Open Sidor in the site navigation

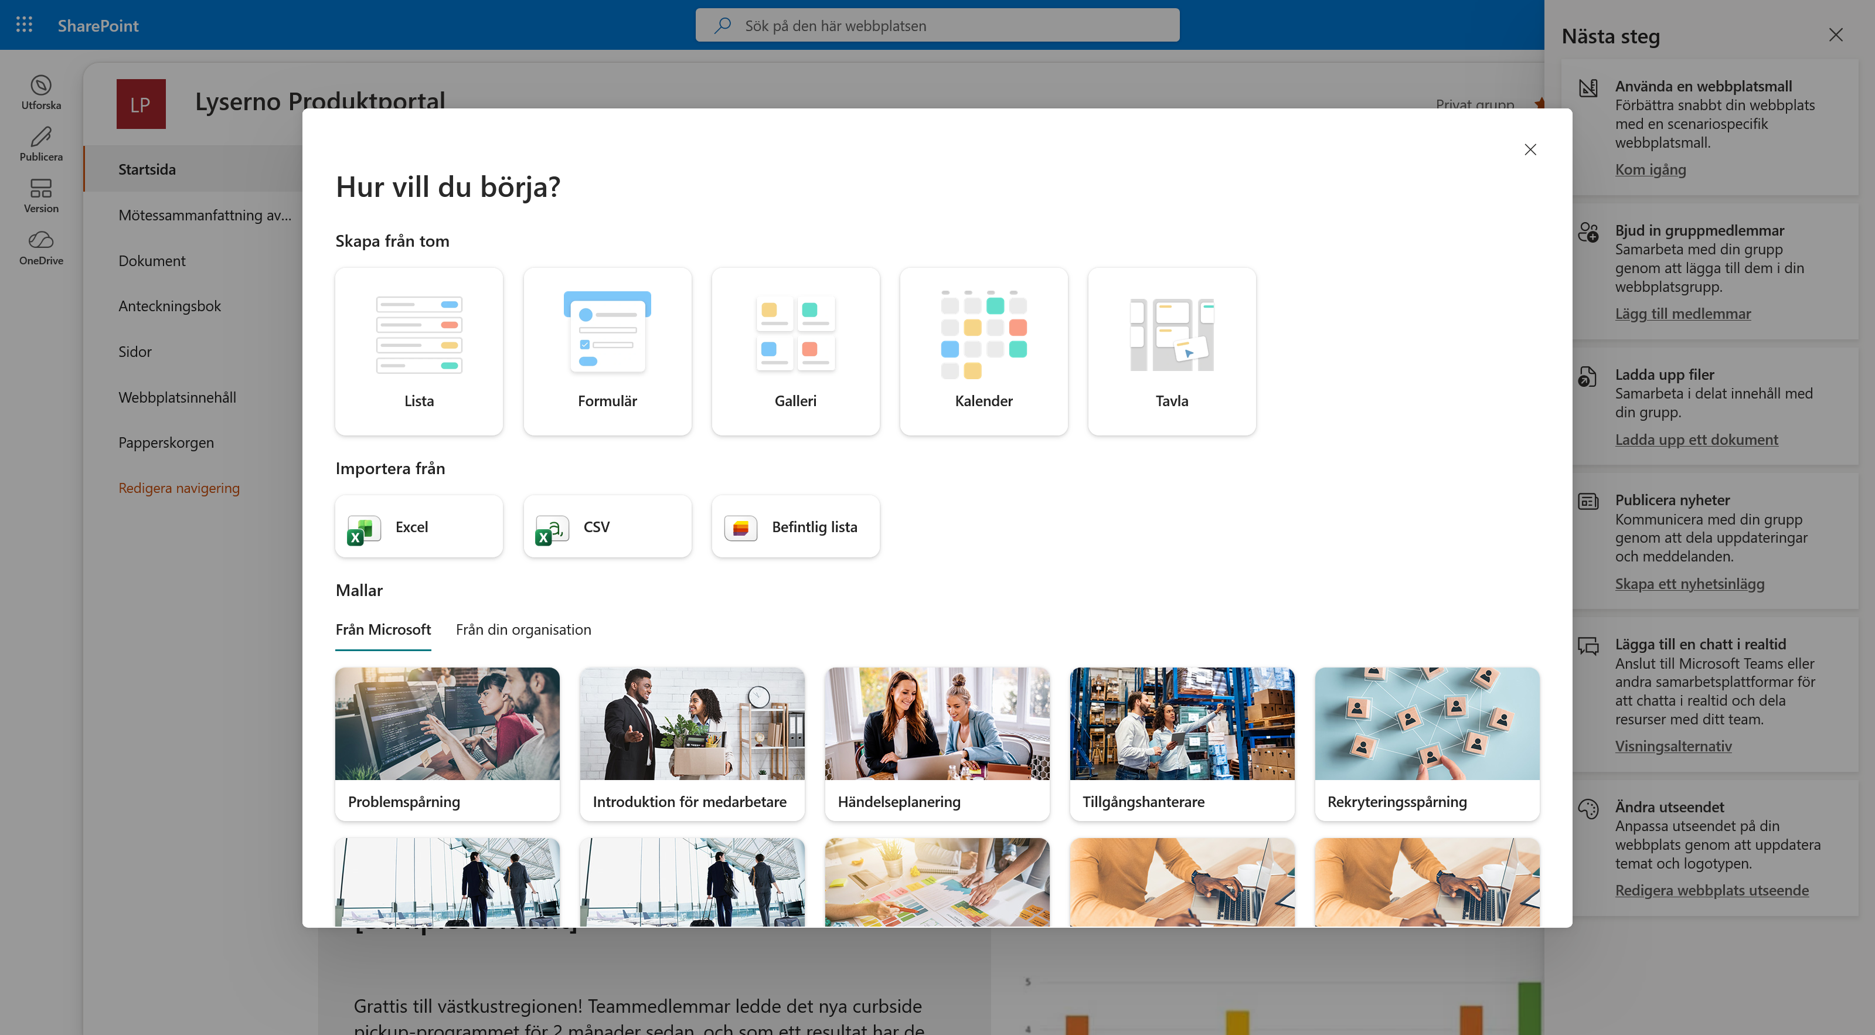pyautogui.click(x=135, y=352)
